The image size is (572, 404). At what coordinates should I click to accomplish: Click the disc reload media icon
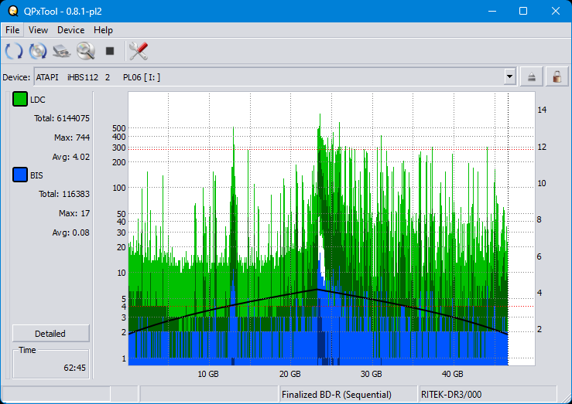click(x=38, y=52)
